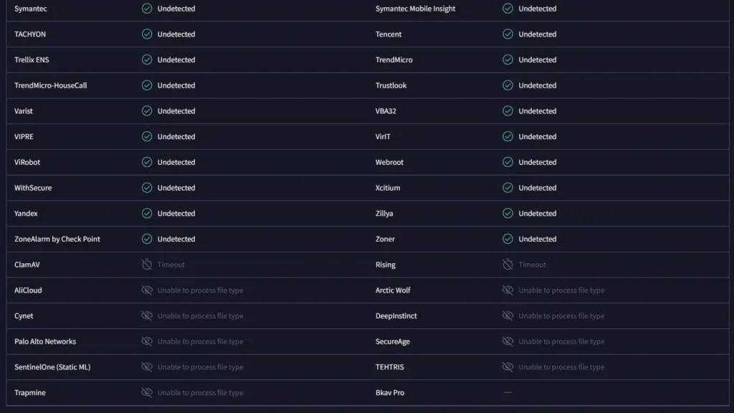The image size is (734, 413).
Task: Click the crossed-eye icon beside AliCloud
Action: click(x=147, y=290)
